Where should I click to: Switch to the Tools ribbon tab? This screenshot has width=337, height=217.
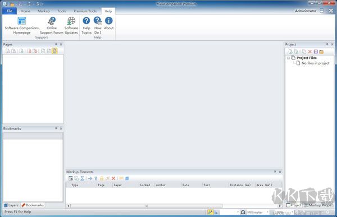(x=61, y=11)
